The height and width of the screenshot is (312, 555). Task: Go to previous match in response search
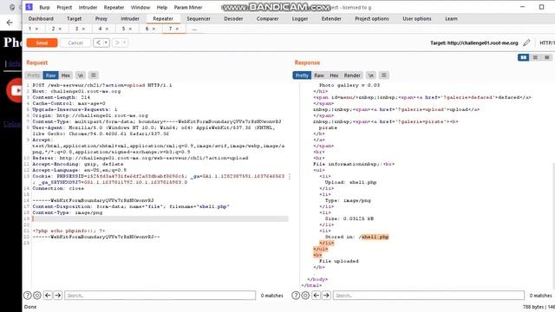click(316, 295)
